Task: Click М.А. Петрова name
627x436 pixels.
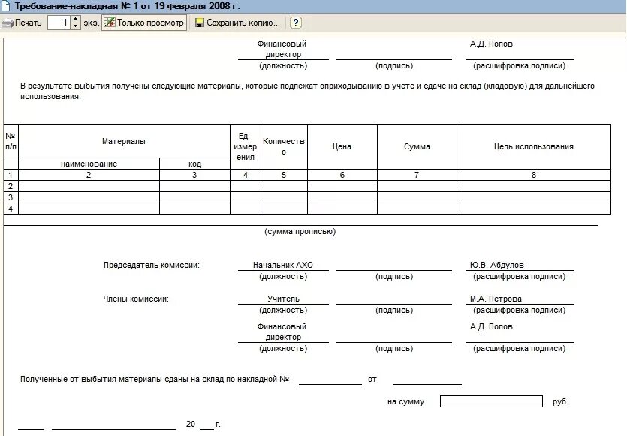Action: point(496,299)
